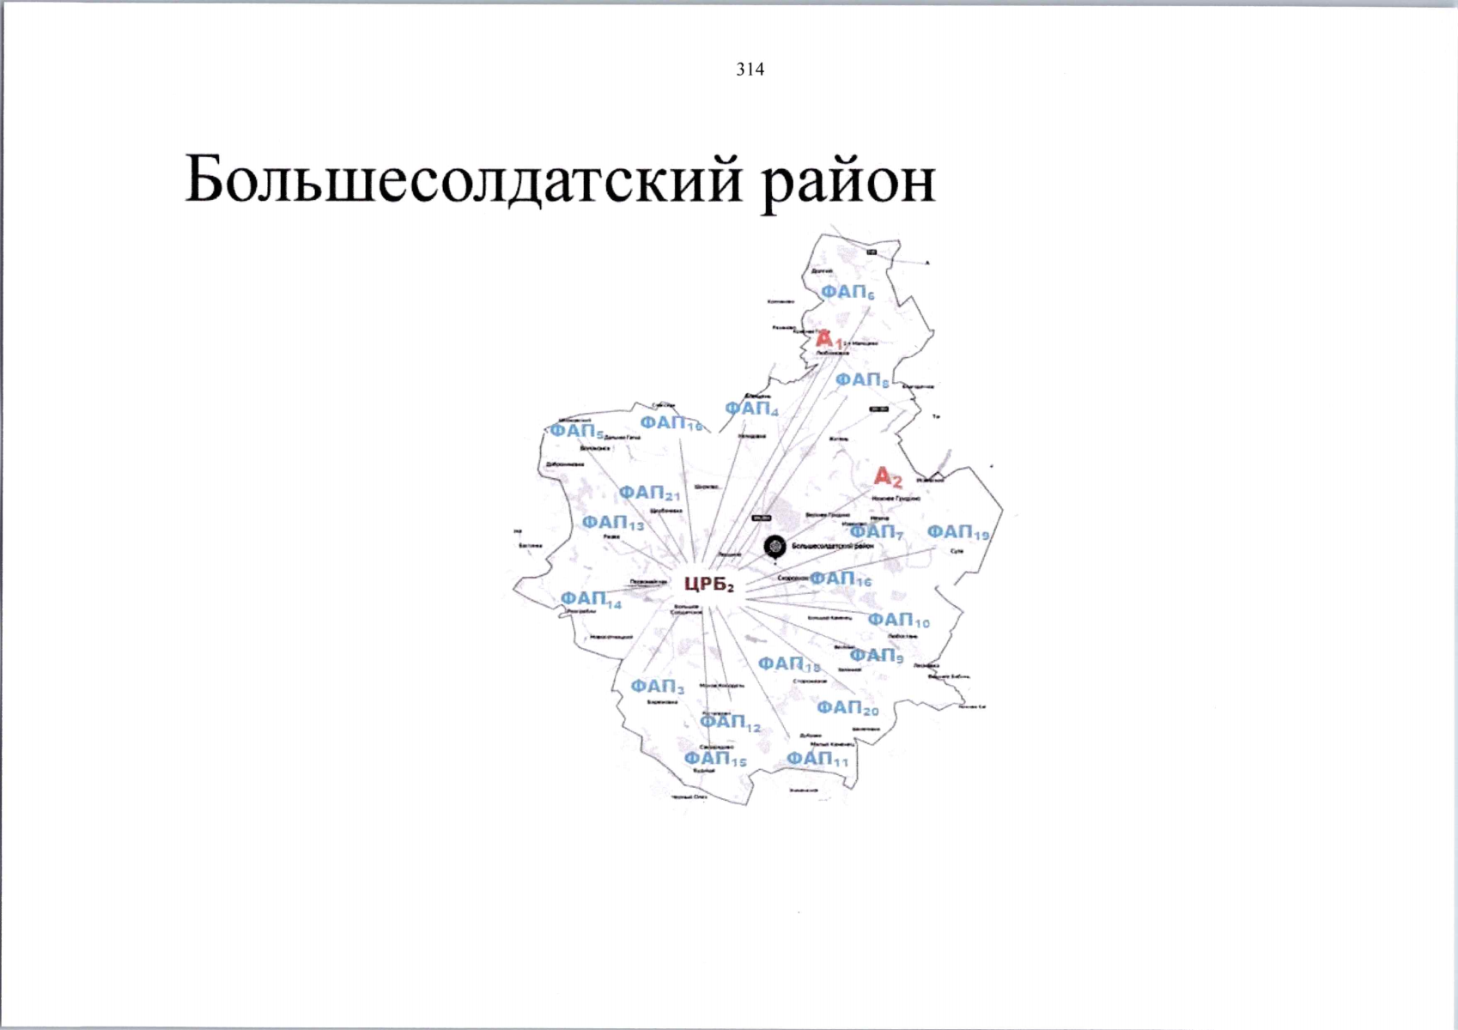Select the black location pin marker on the map
The image size is (1458, 1030).
click(x=775, y=547)
